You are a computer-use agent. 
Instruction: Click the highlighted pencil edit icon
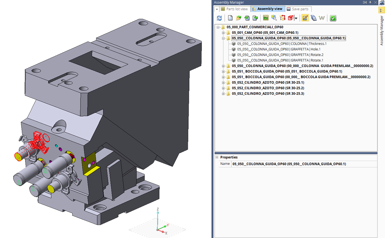305,18
